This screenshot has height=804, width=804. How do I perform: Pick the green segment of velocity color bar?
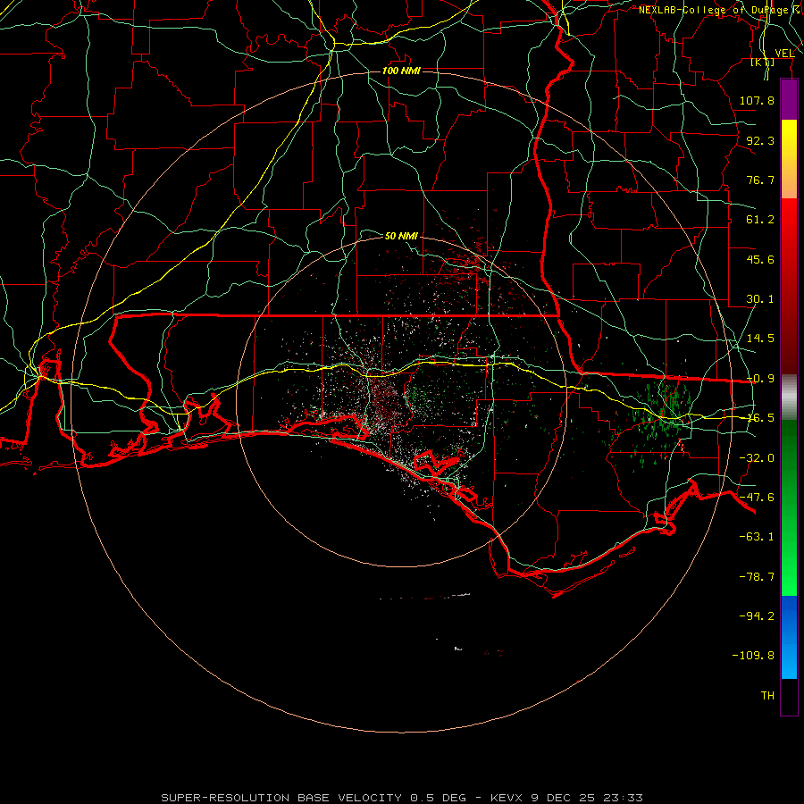coord(789,507)
